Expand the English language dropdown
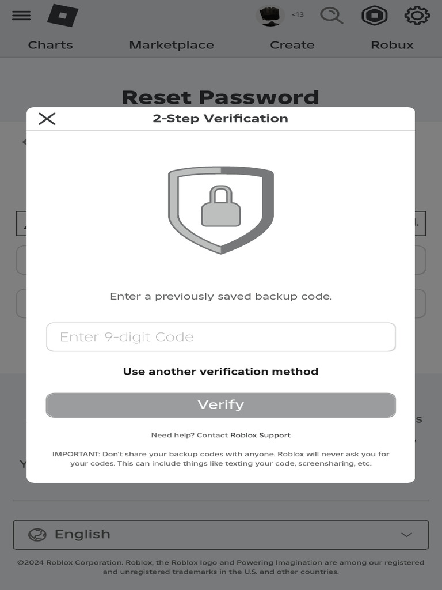This screenshot has width=442, height=590. 221,535
